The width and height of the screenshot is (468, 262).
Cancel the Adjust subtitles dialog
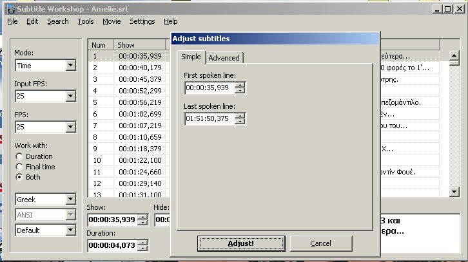[x=320, y=243]
